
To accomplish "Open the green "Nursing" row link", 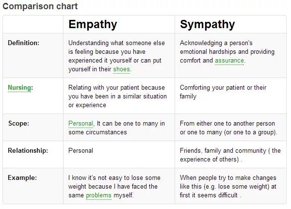I will tap(19, 88).
